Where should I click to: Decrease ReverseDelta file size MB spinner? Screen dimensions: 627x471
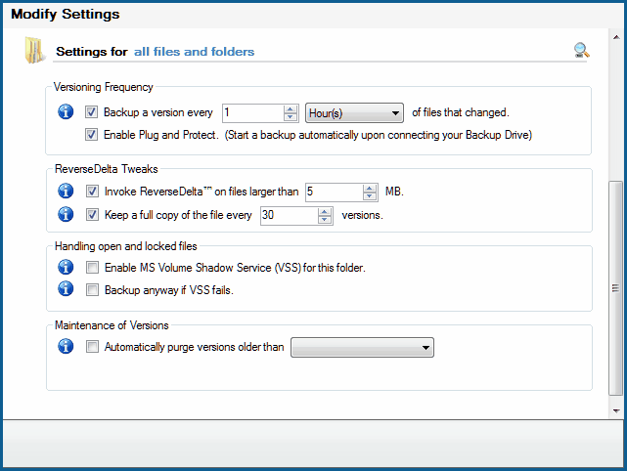370,195
